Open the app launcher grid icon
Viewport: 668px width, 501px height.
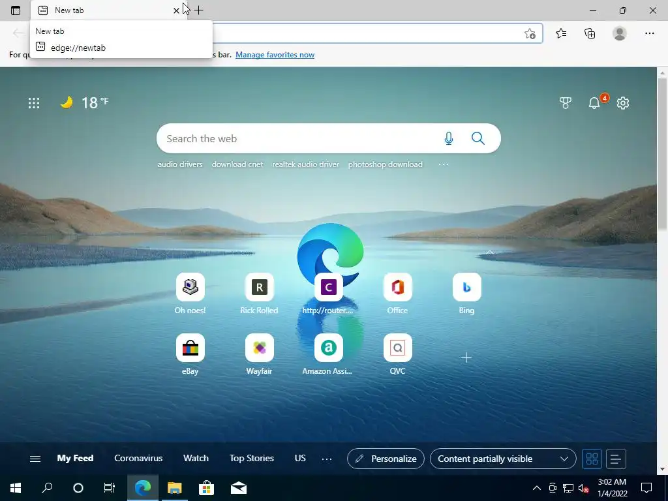[34, 103]
